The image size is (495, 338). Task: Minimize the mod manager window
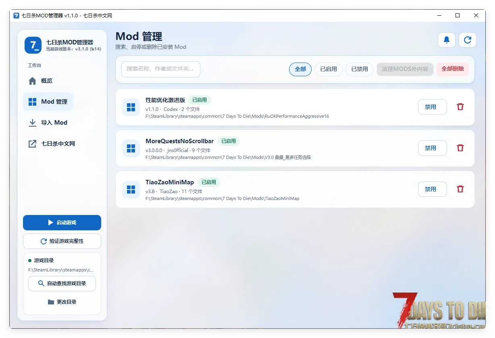[x=439, y=16]
